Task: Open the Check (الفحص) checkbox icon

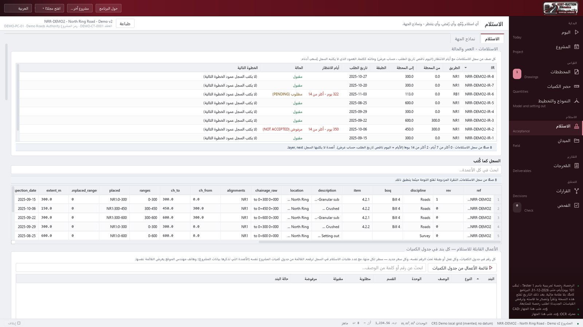Action: [x=576, y=205]
